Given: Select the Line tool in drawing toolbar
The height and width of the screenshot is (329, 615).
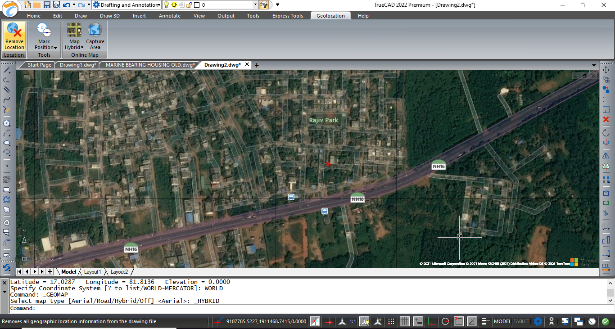Looking at the screenshot, I should (x=6, y=71).
